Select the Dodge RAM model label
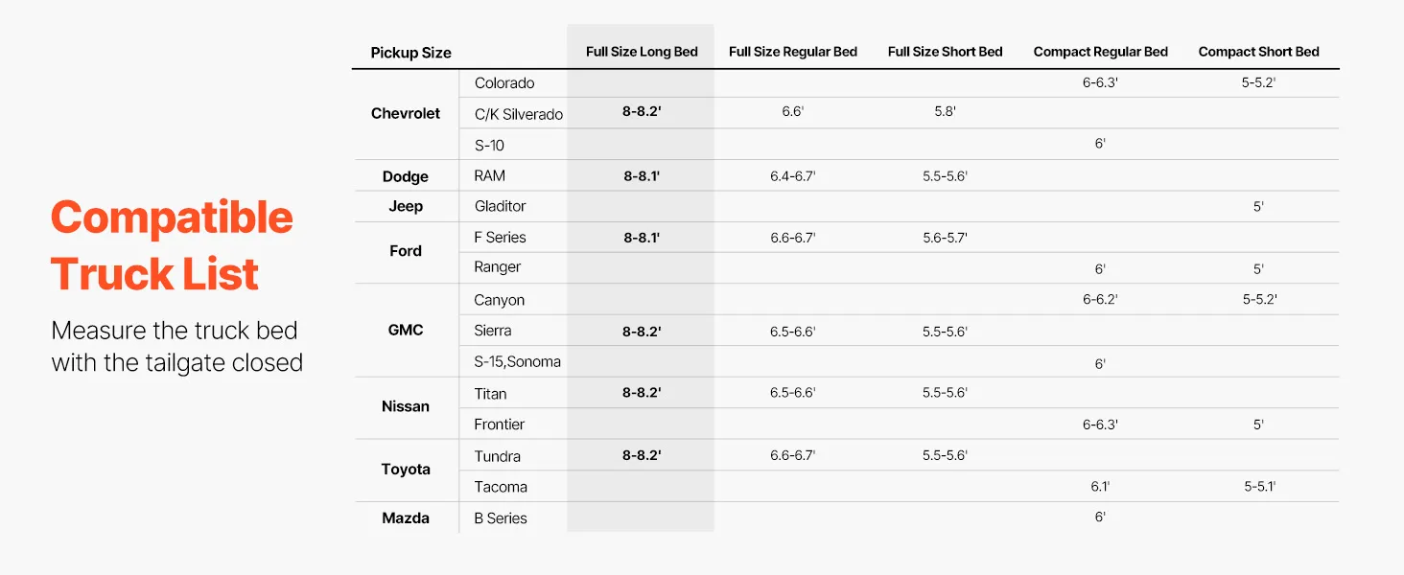The width and height of the screenshot is (1404, 575). (489, 175)
